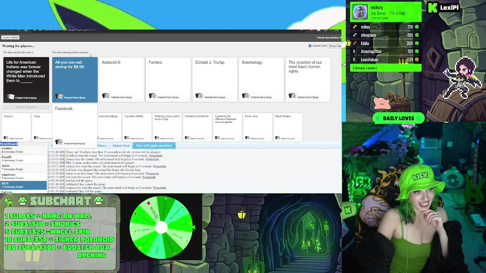Click the gift icon beside LexisFalcon's 139
The height and width of the screenshot is (273, 486).
(x=417, y=60)
